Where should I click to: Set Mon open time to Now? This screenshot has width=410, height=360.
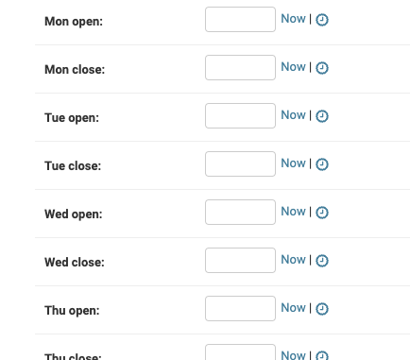pos(293,19)
